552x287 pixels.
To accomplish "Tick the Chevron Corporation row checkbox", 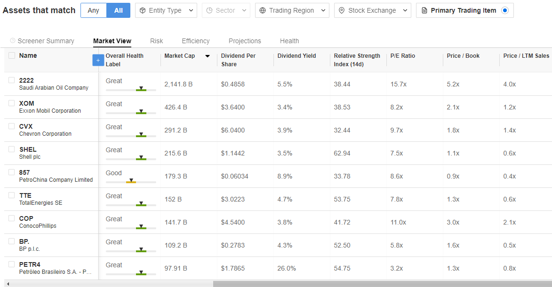I will tap(12, 126).
